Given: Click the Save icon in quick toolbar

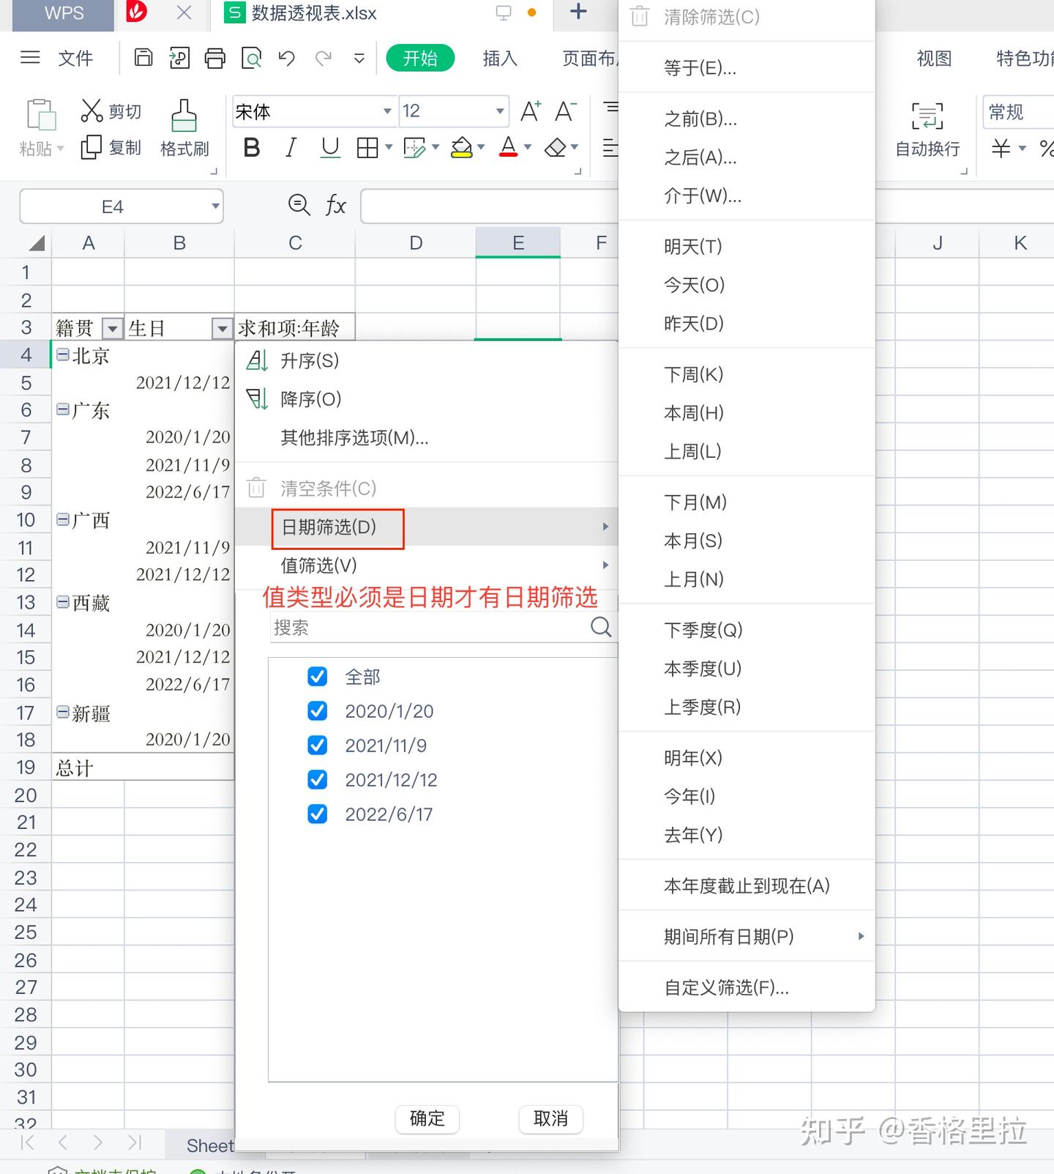Looking at the screenshot, I should [x=143, y=57].
